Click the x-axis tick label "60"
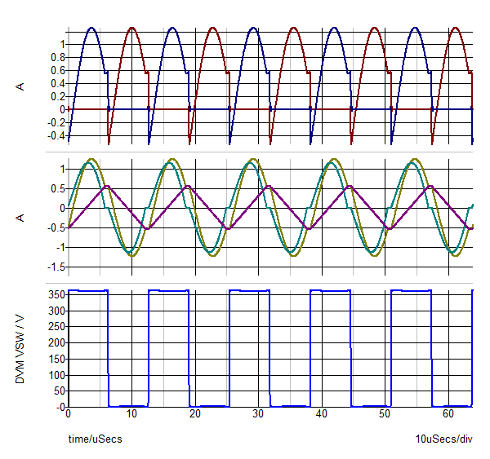The height and width of the screenshot is (459, 490). 448,414
